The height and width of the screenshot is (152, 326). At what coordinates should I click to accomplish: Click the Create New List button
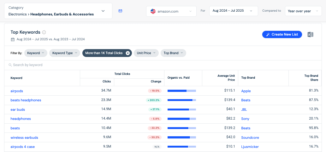click(x=282, y=35)
